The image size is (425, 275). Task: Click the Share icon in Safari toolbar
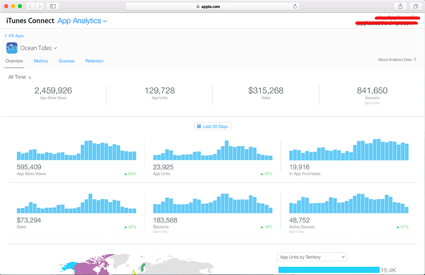[400, 6]
